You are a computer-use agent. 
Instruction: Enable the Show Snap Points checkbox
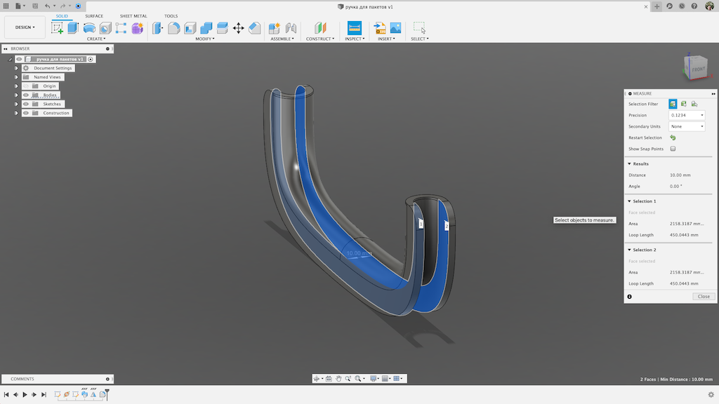click(673, 149)
